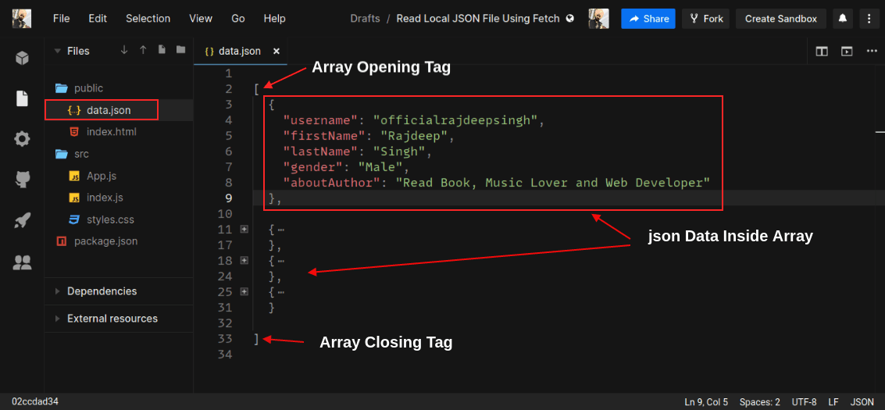Open the GitHub panel icon

click(22, 180)
